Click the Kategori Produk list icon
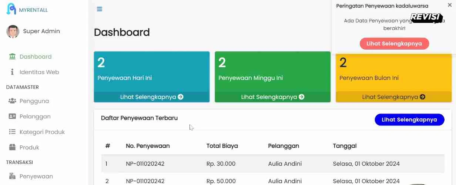Screen dimensions: 456x185 pyautogui.click(x=13, y=132)
